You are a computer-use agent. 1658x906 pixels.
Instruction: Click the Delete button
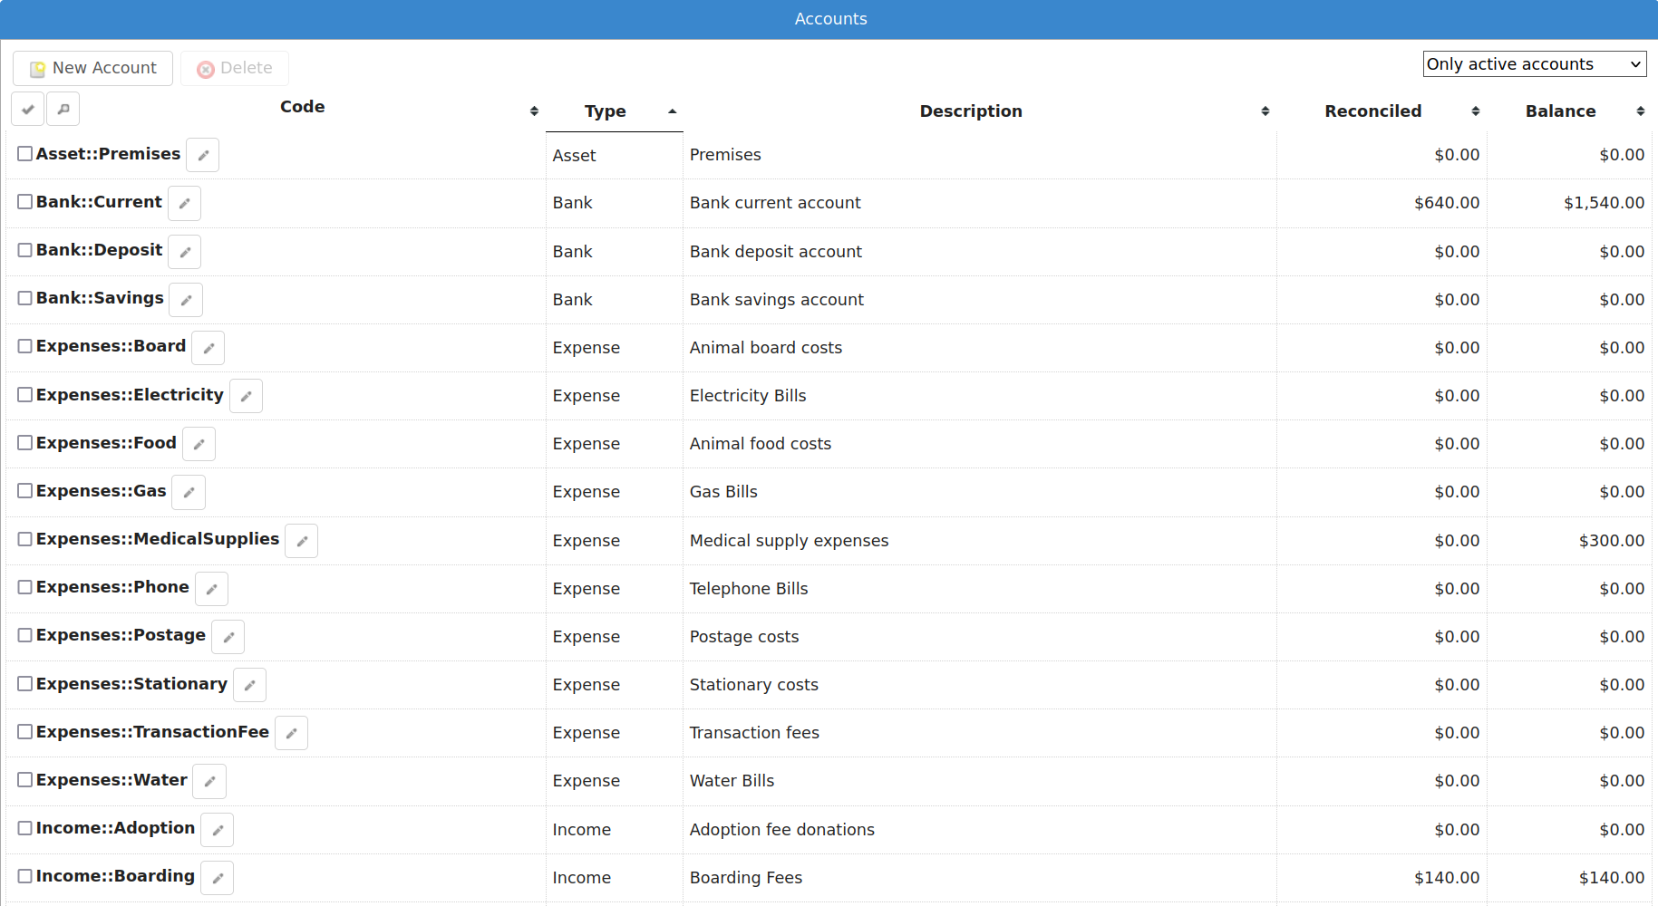point(235,69)
